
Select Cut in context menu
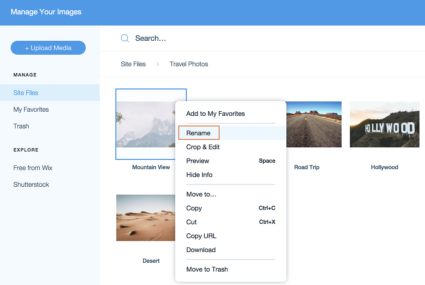coord(231,222)
